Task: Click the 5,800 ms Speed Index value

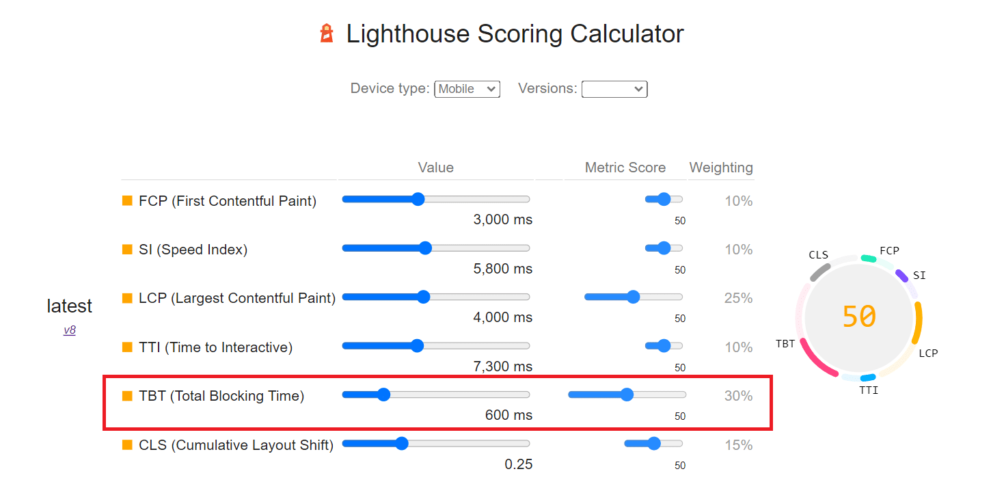Action: coord(502,269)
